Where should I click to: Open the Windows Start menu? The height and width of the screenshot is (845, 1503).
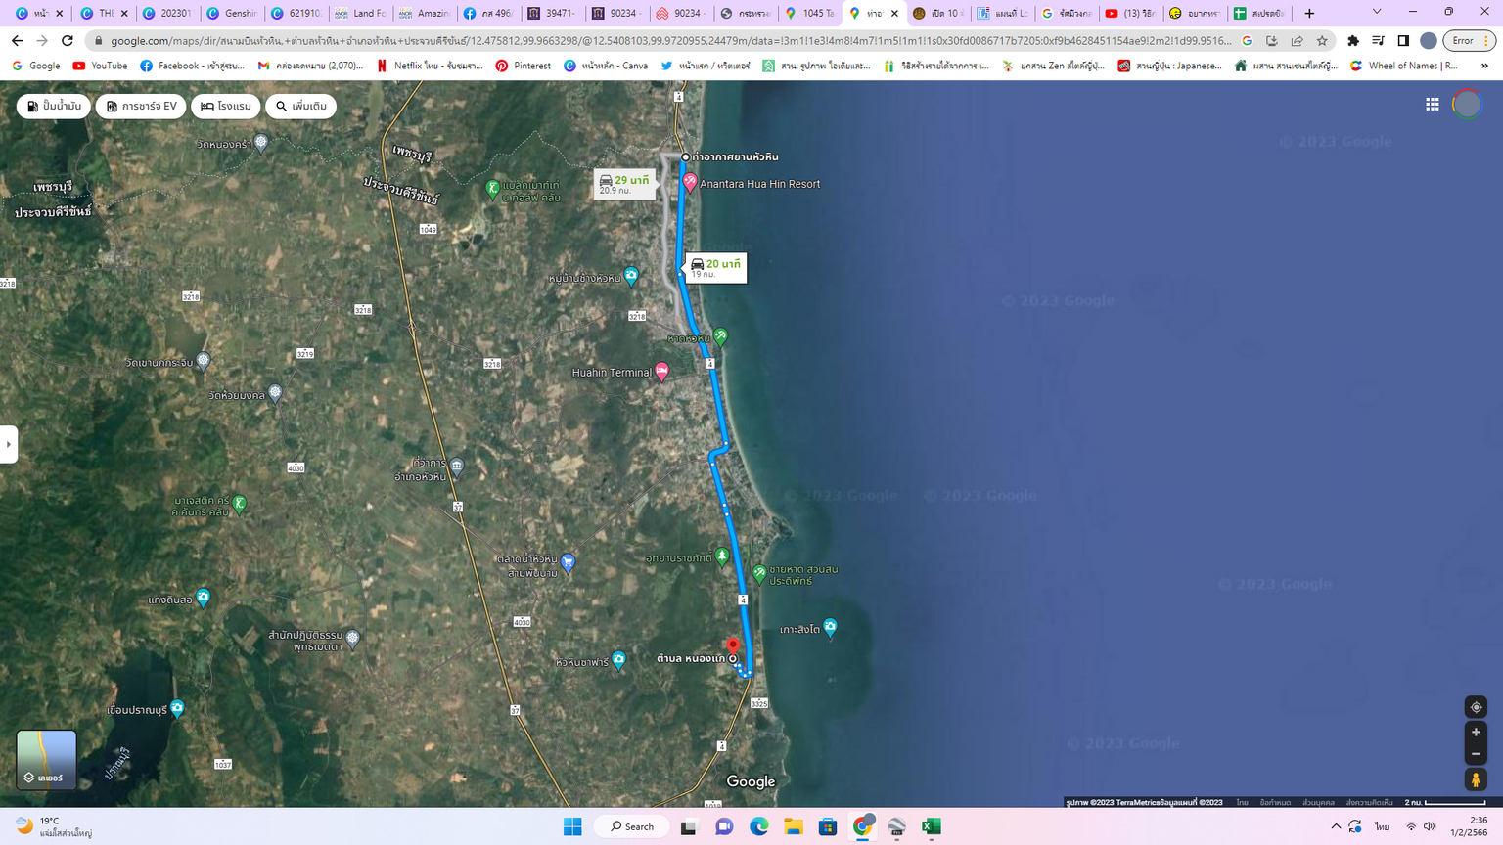[572, 826]
